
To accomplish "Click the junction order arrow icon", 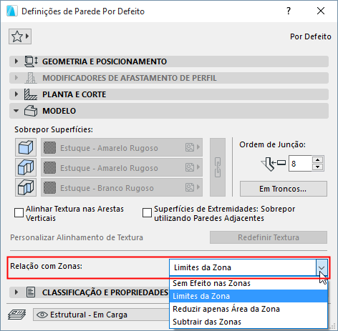I will (274, 164).
